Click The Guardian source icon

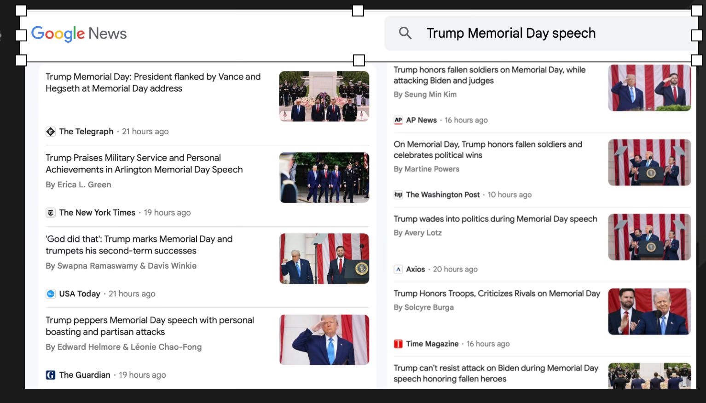pos(51,375)
